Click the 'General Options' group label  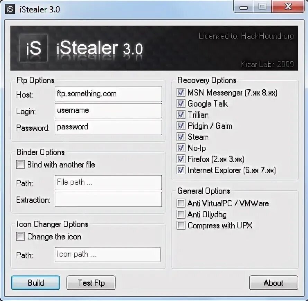204,191
